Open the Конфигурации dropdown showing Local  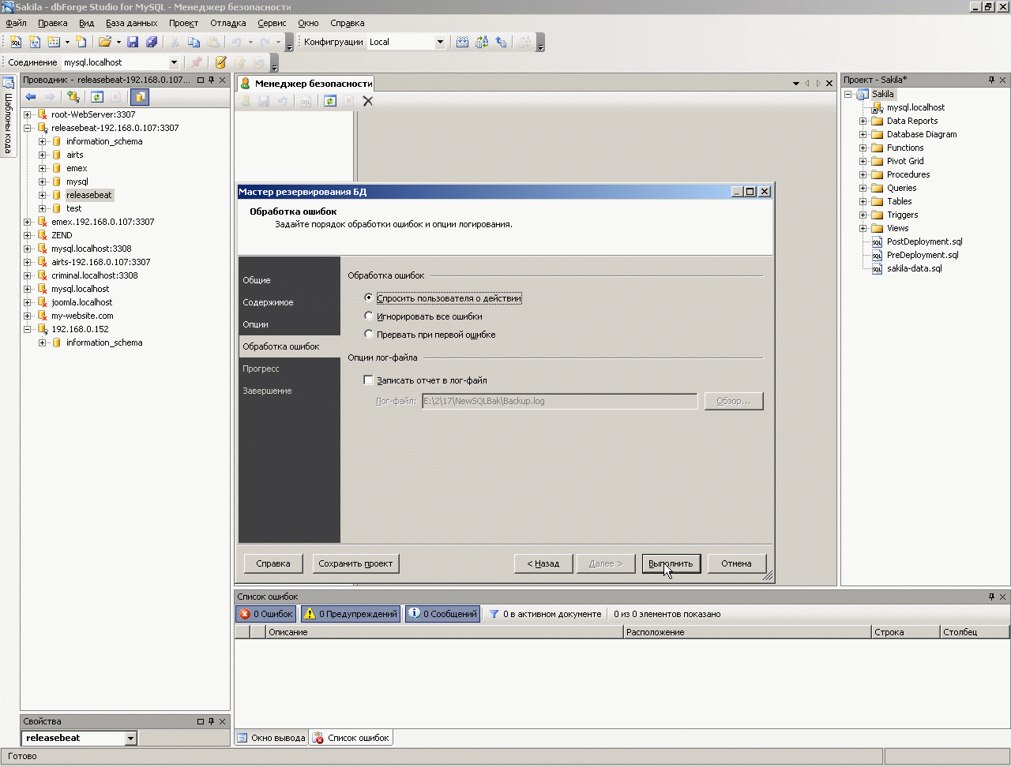[x=441, y=42]
